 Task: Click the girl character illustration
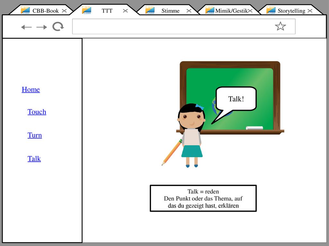(x=191, y=135)
